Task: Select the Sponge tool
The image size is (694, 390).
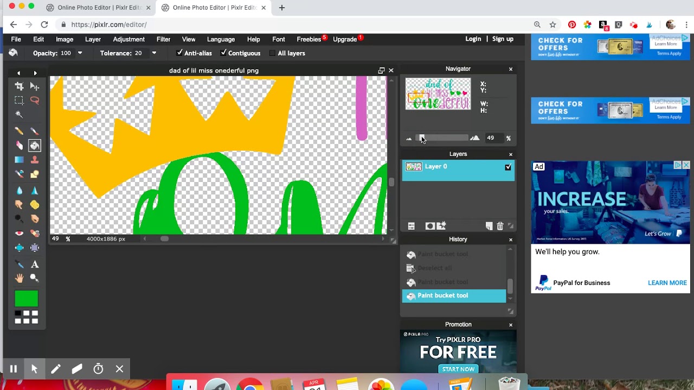Action: click(x=35, y=205)
